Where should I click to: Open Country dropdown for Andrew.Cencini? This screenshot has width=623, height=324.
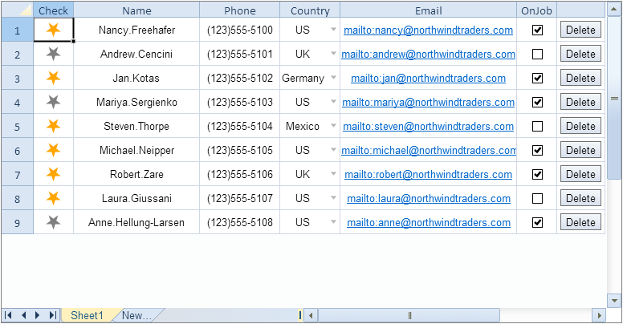pyautogui.click(x=333, y=54)
